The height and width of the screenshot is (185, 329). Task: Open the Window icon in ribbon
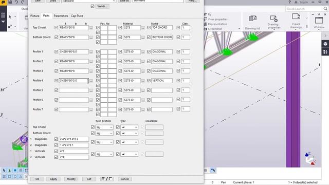pyautogui.click(x=319, y=21)
